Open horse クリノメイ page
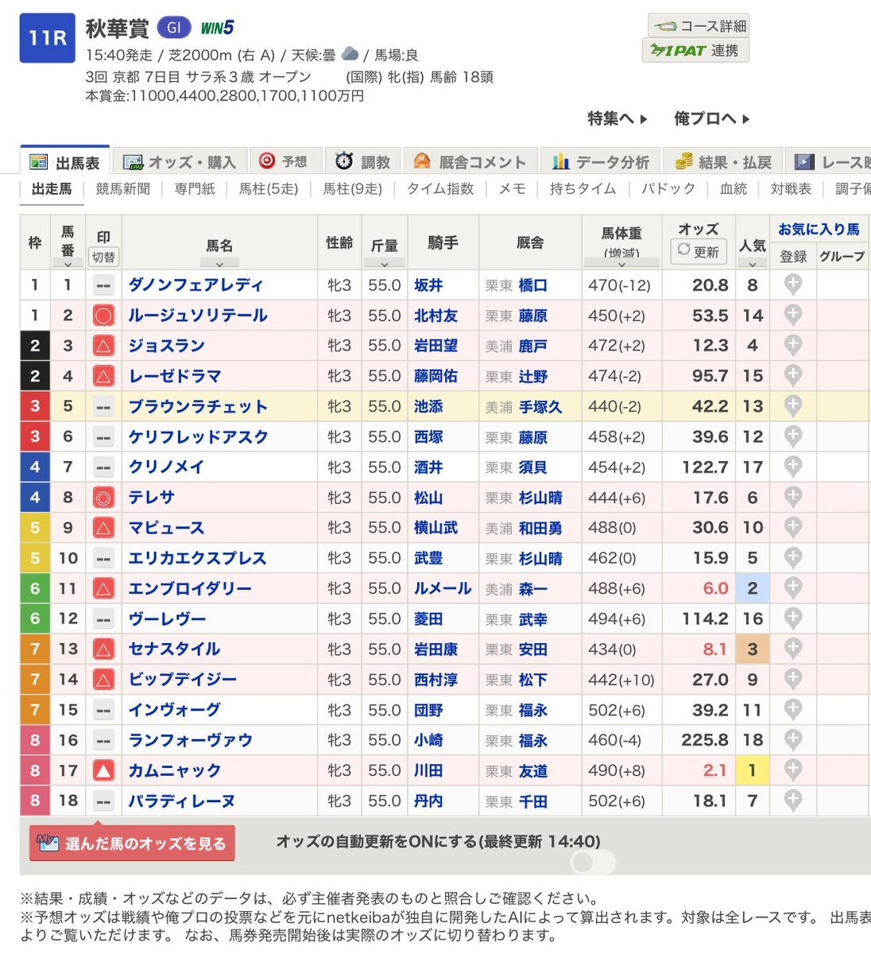The image size is (871, 954). 167,467
